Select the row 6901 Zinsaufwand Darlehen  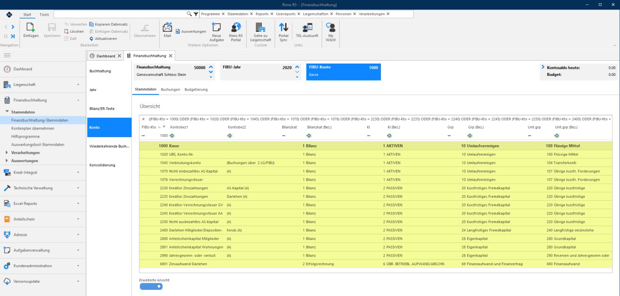point(375,263)
